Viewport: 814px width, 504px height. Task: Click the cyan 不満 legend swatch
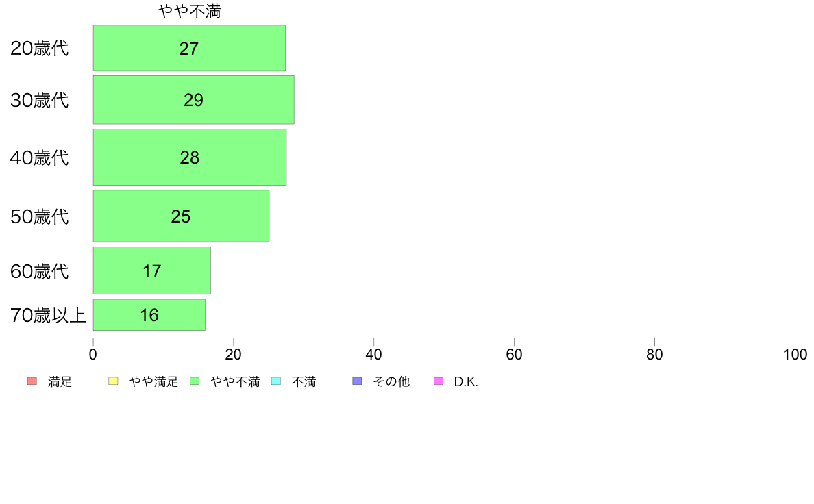tap(276, 381)
